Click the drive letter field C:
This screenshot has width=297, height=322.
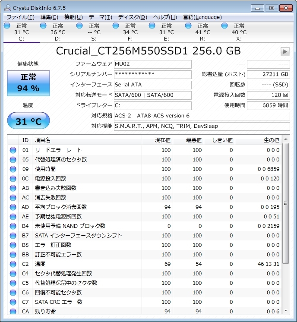153,106
